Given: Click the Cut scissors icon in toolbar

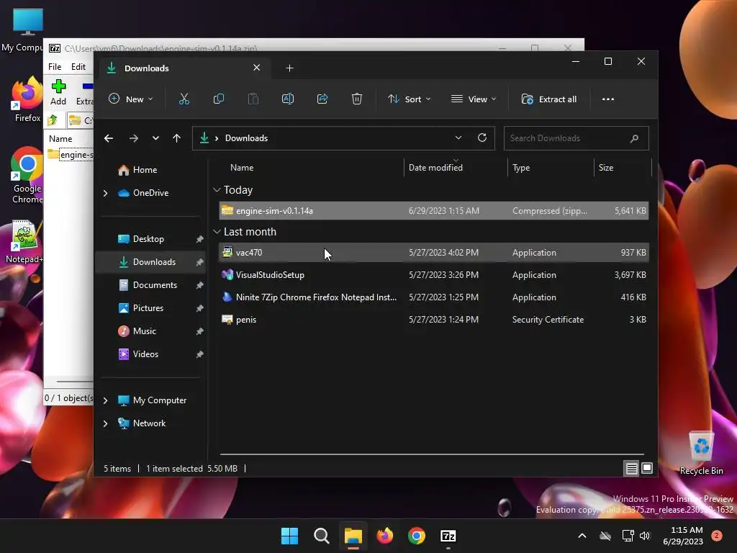Looking at the screenshot, I should click(x=184, y=99).
